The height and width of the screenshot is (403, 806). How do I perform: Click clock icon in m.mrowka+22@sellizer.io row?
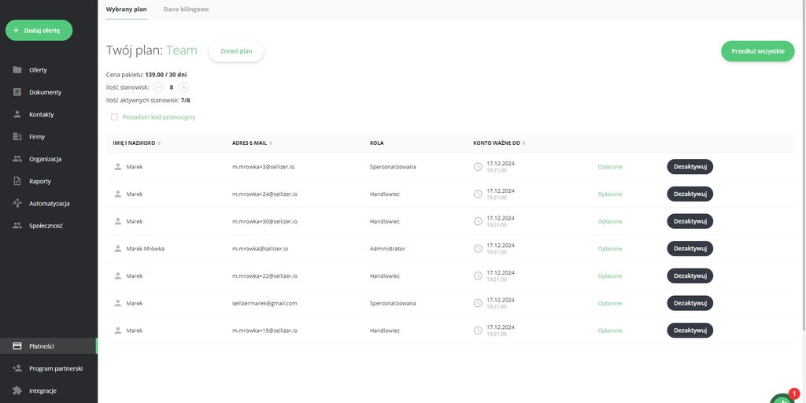click(x=478, y=276)
